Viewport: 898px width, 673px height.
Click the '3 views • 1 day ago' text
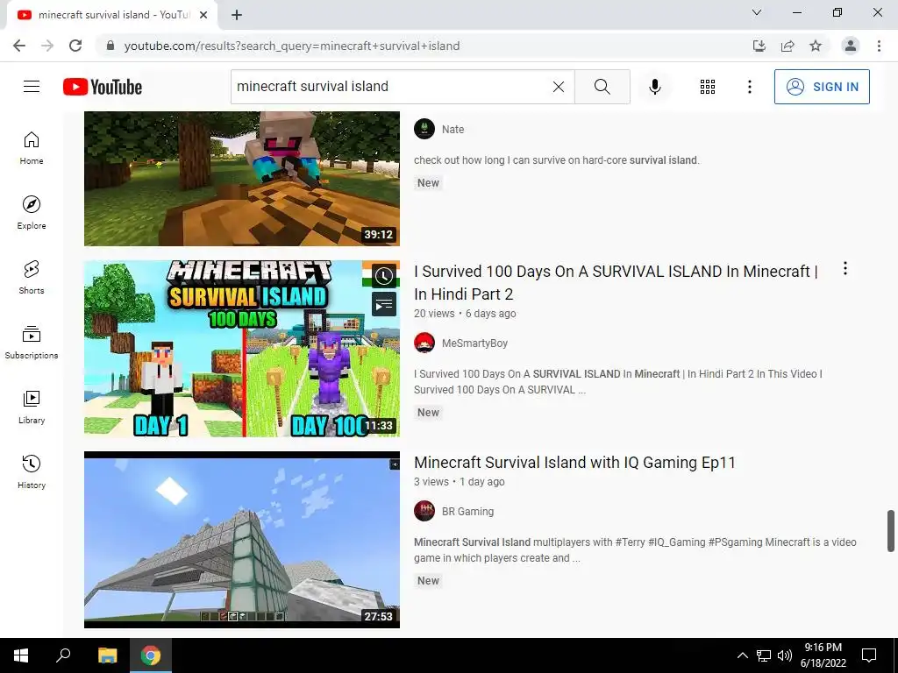[460, 482]
